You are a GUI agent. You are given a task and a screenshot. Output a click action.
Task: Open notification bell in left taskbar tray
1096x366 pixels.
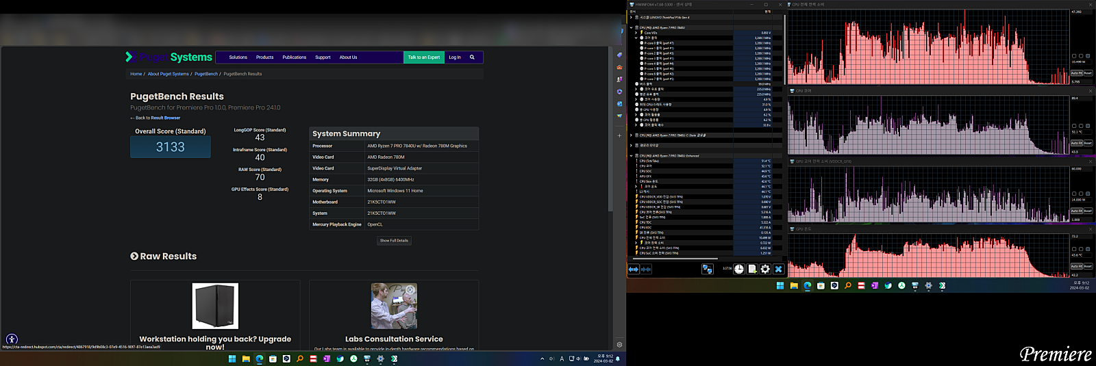(618, 358)
